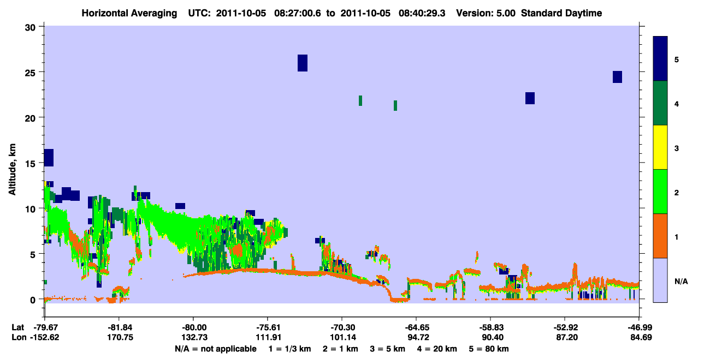Click the 'Standard Daytime' label

561,13
